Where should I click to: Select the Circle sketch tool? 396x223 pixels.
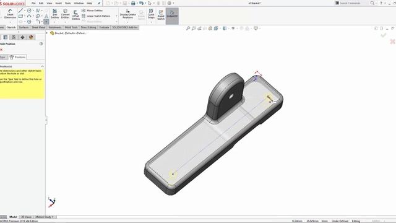29,11
